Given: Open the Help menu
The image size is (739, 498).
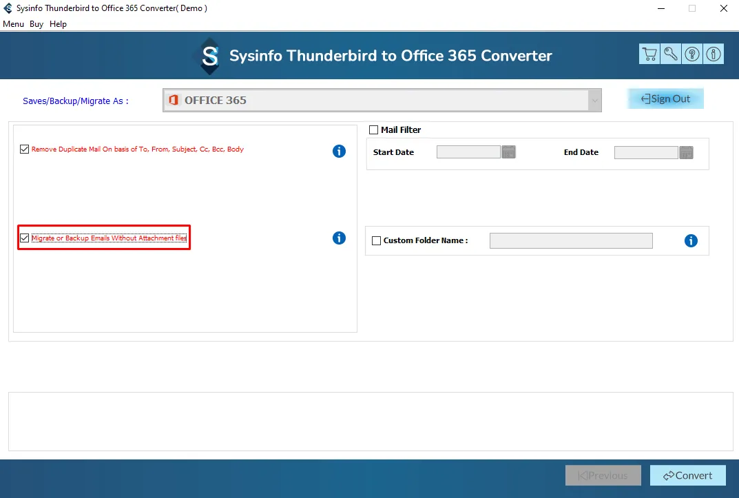Looking at the screenshot, I should 58,24.
